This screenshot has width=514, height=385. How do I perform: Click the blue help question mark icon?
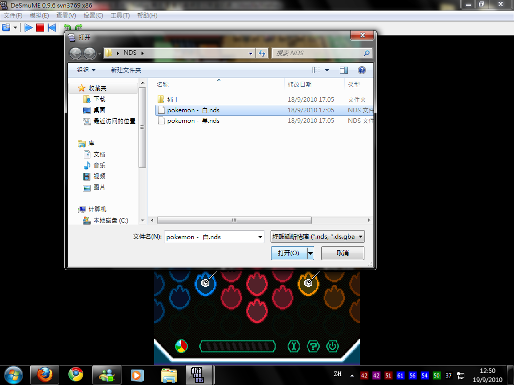coord(361,70)
